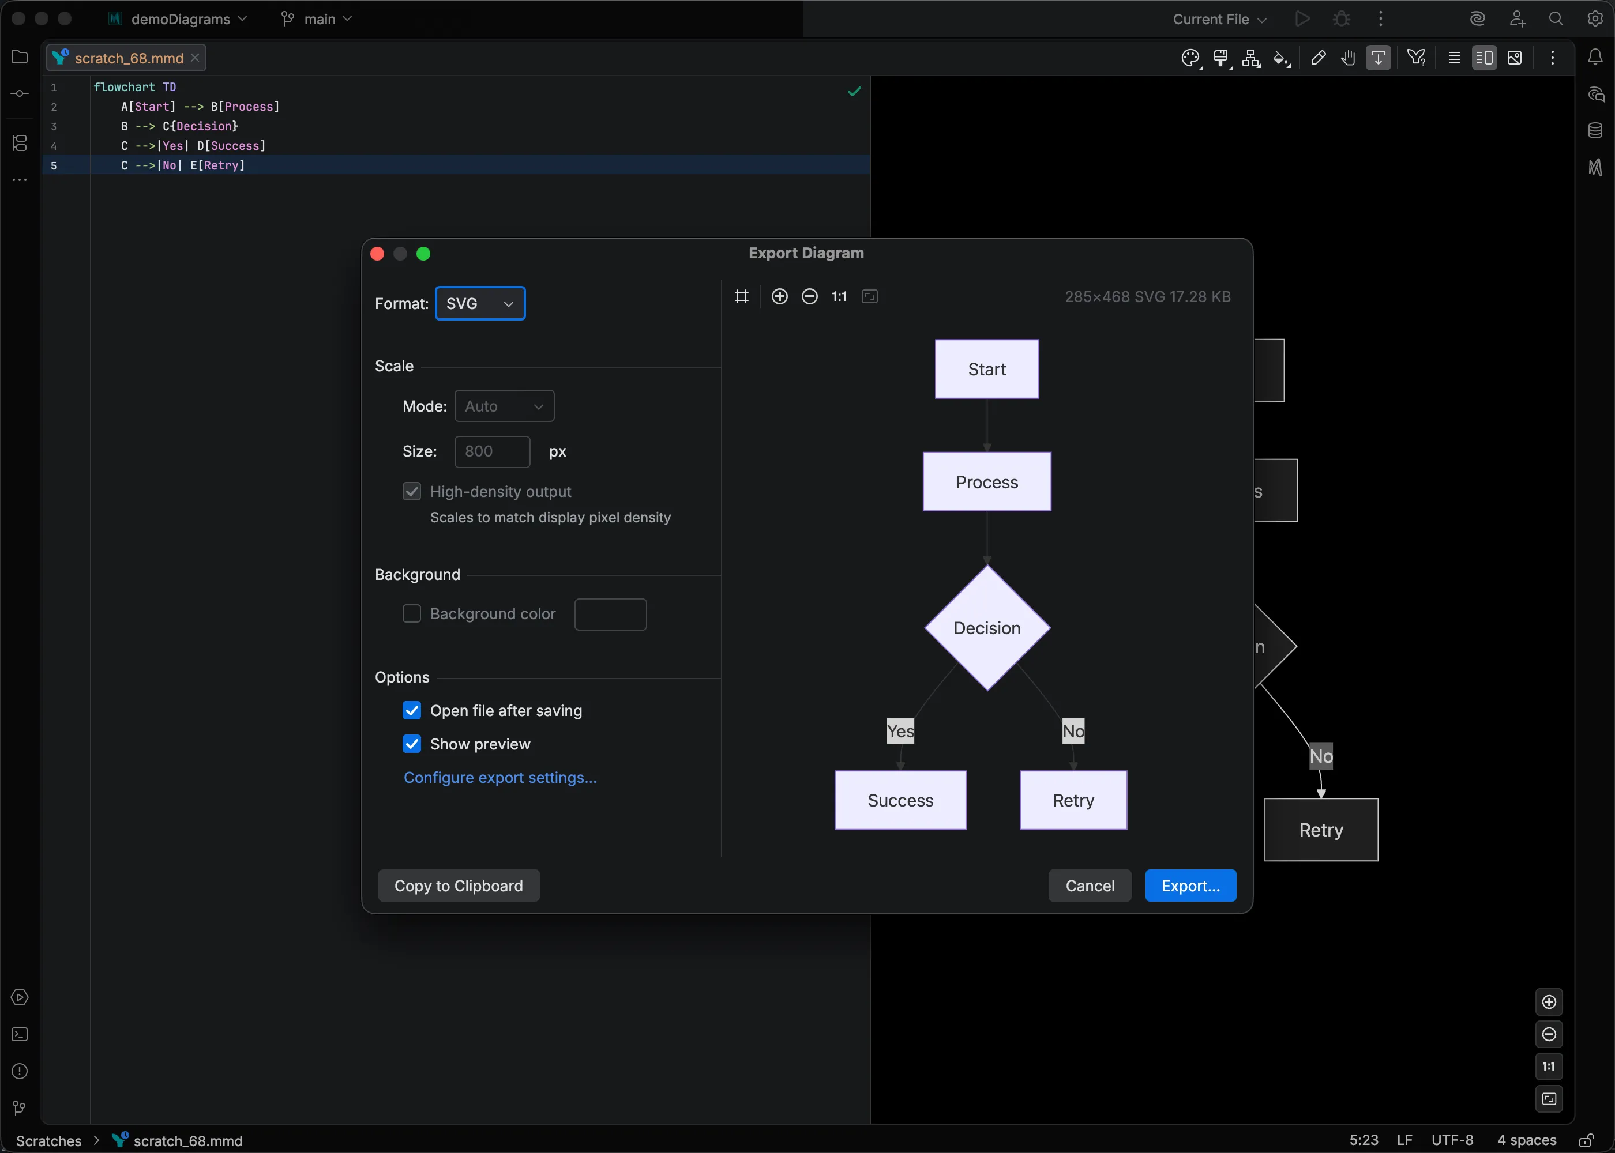Image resolution: width=1615 pixels, height=1153 pixels.
Task: Open the Notifications bell
Action: point(1595,57)
